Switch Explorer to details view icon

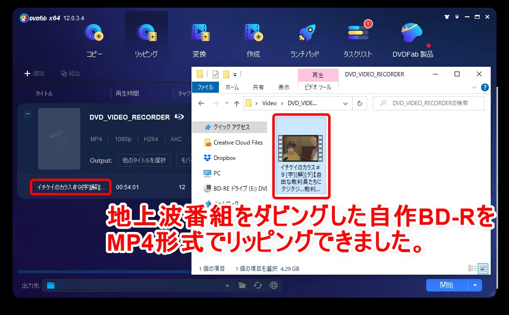coord(472,268)
